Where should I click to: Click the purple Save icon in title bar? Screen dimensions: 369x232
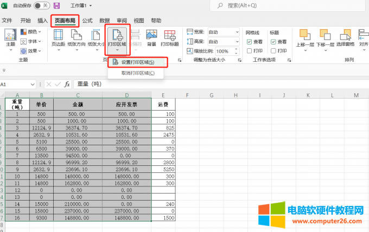pos(56,5)
